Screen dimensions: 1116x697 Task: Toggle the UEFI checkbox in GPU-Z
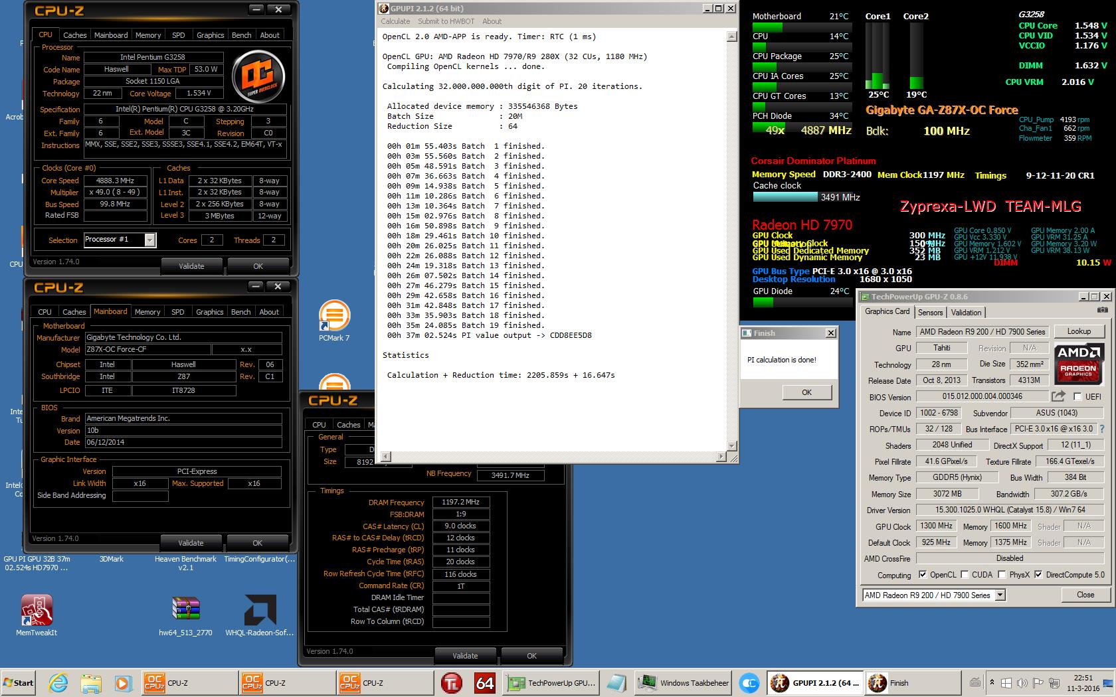click(x=1077, y=396)
